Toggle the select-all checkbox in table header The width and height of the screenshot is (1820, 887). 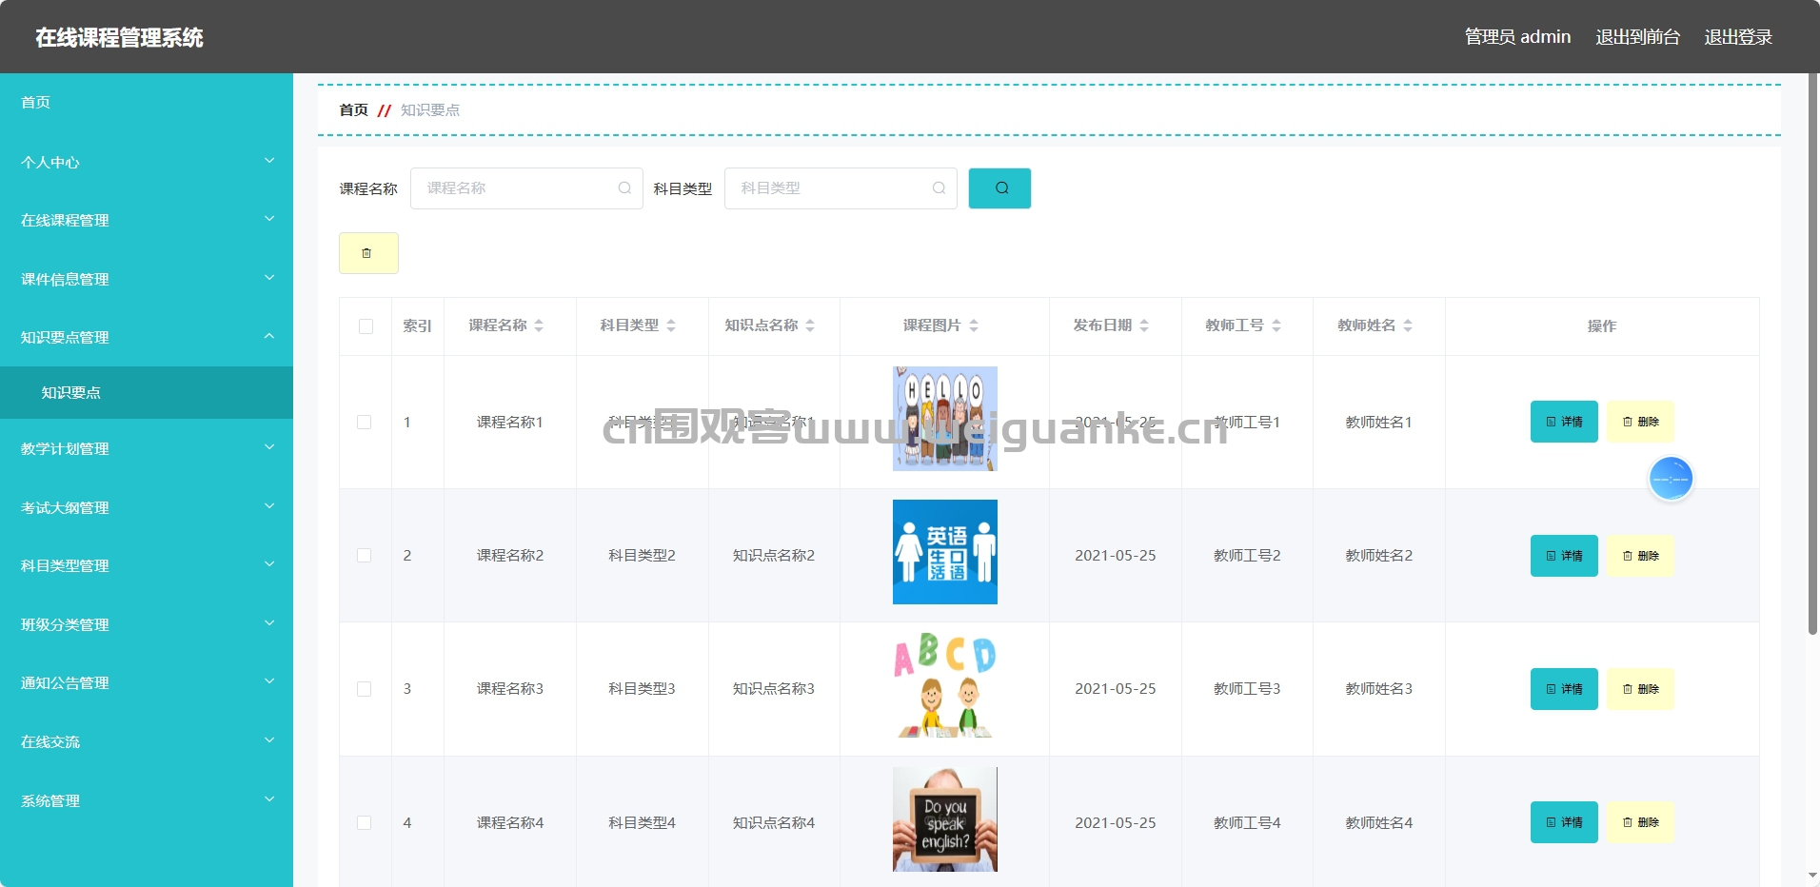[366, 326]
